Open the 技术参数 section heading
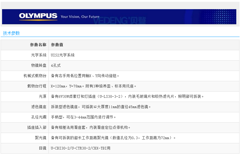The image size is (244, 156). click(x=12, y=33)
